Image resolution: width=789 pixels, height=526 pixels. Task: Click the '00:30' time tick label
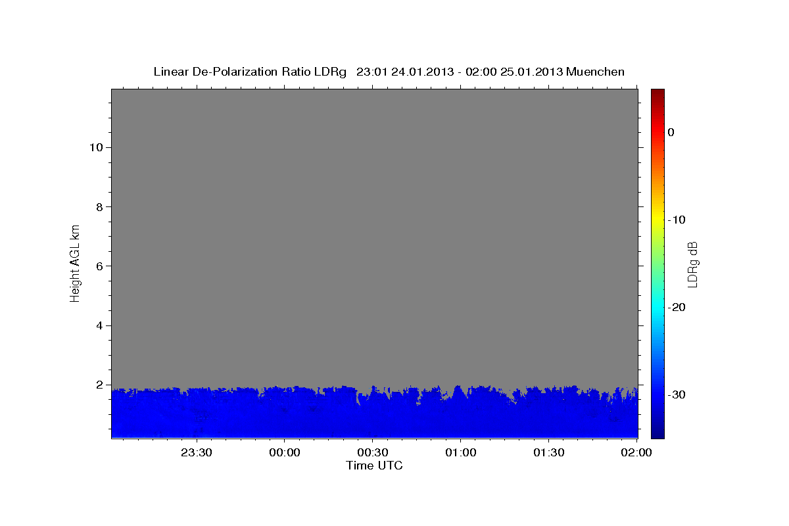[x=373, y=452]
